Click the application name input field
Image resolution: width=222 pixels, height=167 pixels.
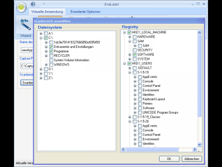27,50
